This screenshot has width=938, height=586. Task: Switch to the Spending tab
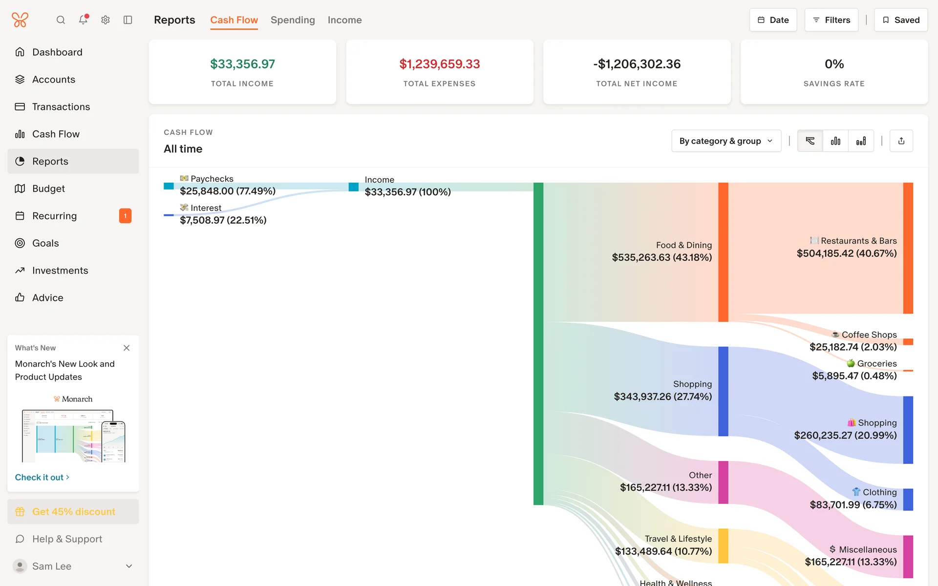coord(293,20)
